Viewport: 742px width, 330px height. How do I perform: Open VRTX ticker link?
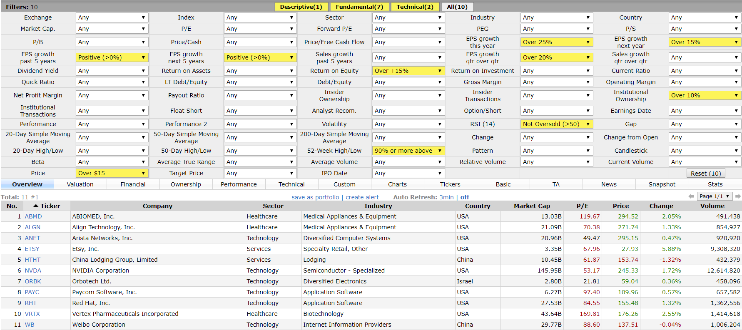pos(32,314)
